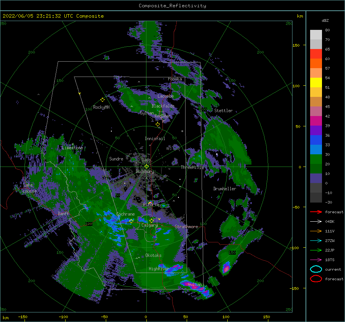Click the 27ZW legend label
The width and height of the screenshot is (345, 322).
[330, 240]
